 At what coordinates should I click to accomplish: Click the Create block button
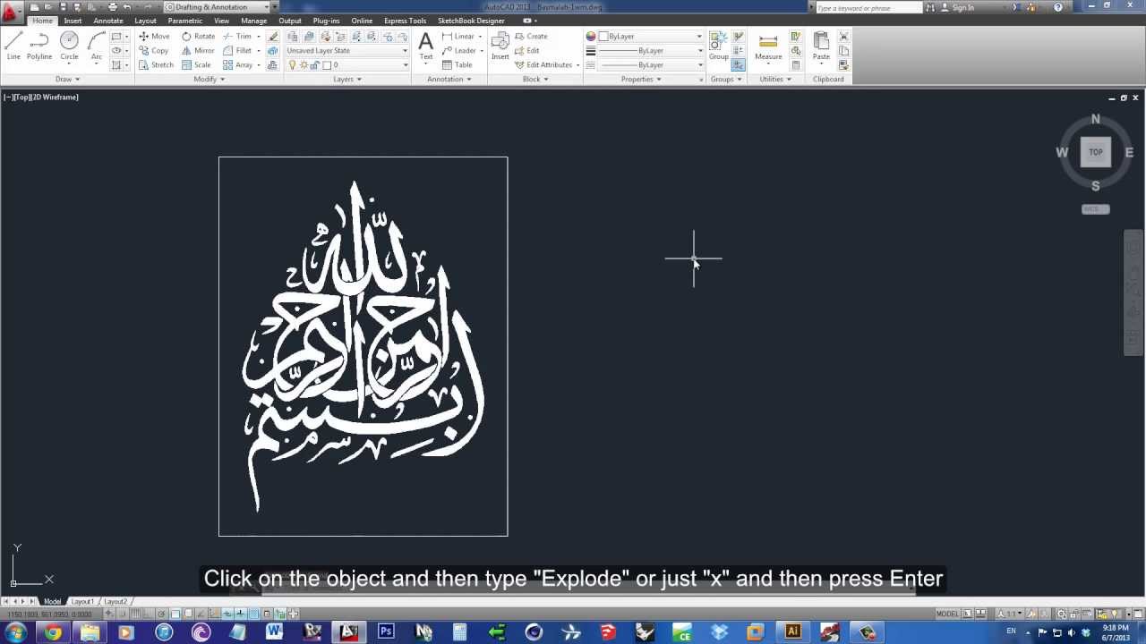click(531, 37)
